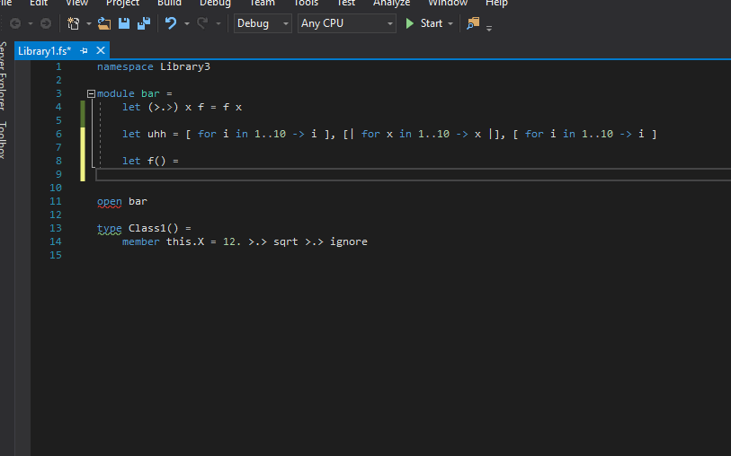Screen dimensions: 731x456
Task: Collapse the module bar code region
Action: pos(92,94)
